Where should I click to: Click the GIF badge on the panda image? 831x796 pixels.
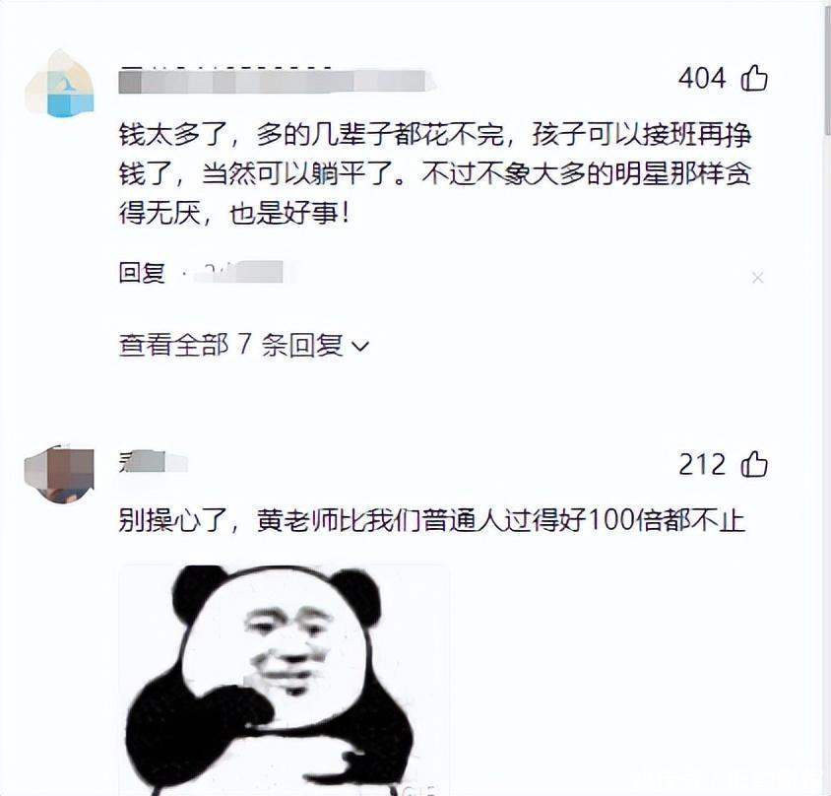[x=418, y=790]
